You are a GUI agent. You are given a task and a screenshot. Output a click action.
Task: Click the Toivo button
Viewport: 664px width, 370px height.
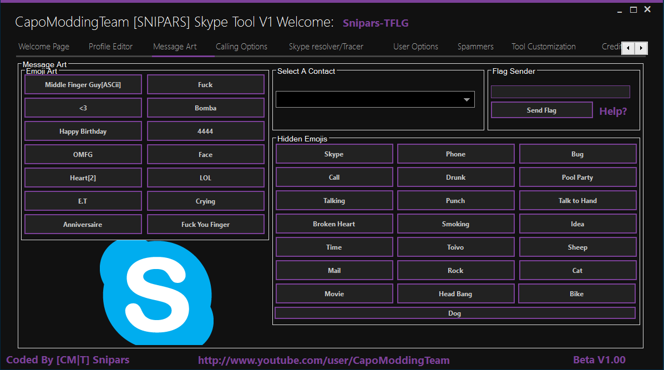[455, 247]
